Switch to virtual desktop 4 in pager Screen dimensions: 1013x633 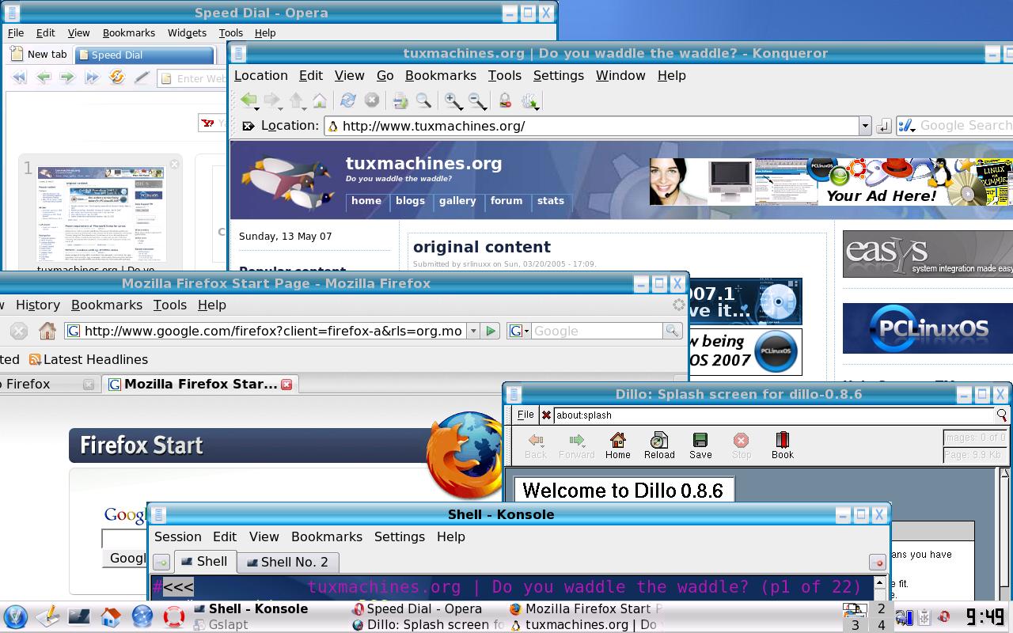pos(881,624)
